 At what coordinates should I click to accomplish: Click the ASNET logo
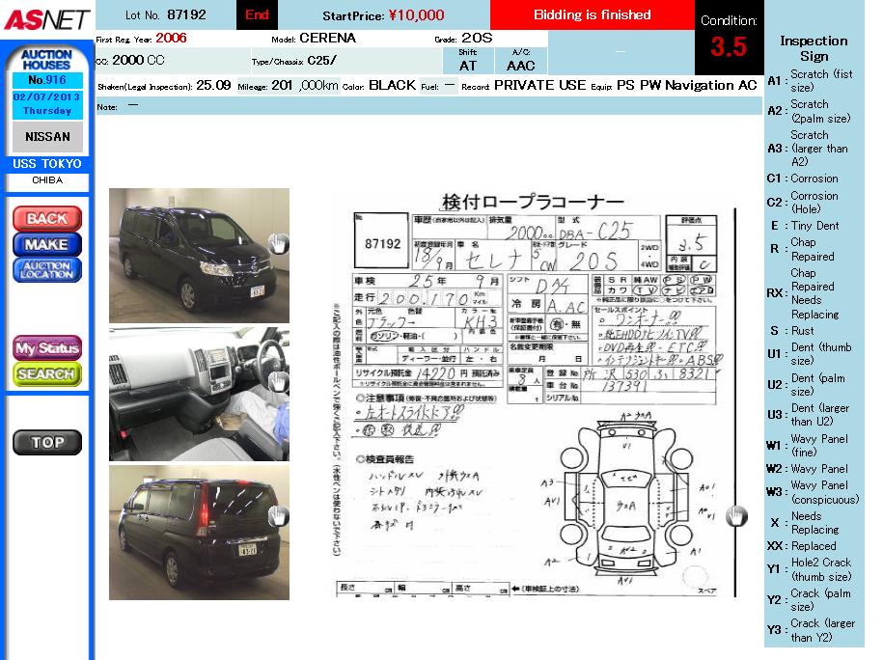click(46, 18)
